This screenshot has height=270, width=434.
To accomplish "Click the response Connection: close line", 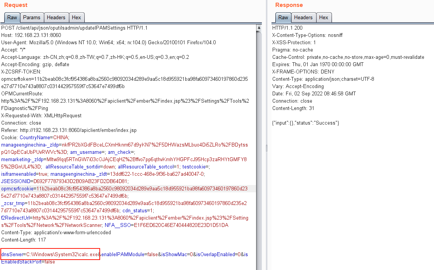I will click(x=292, y=101).
